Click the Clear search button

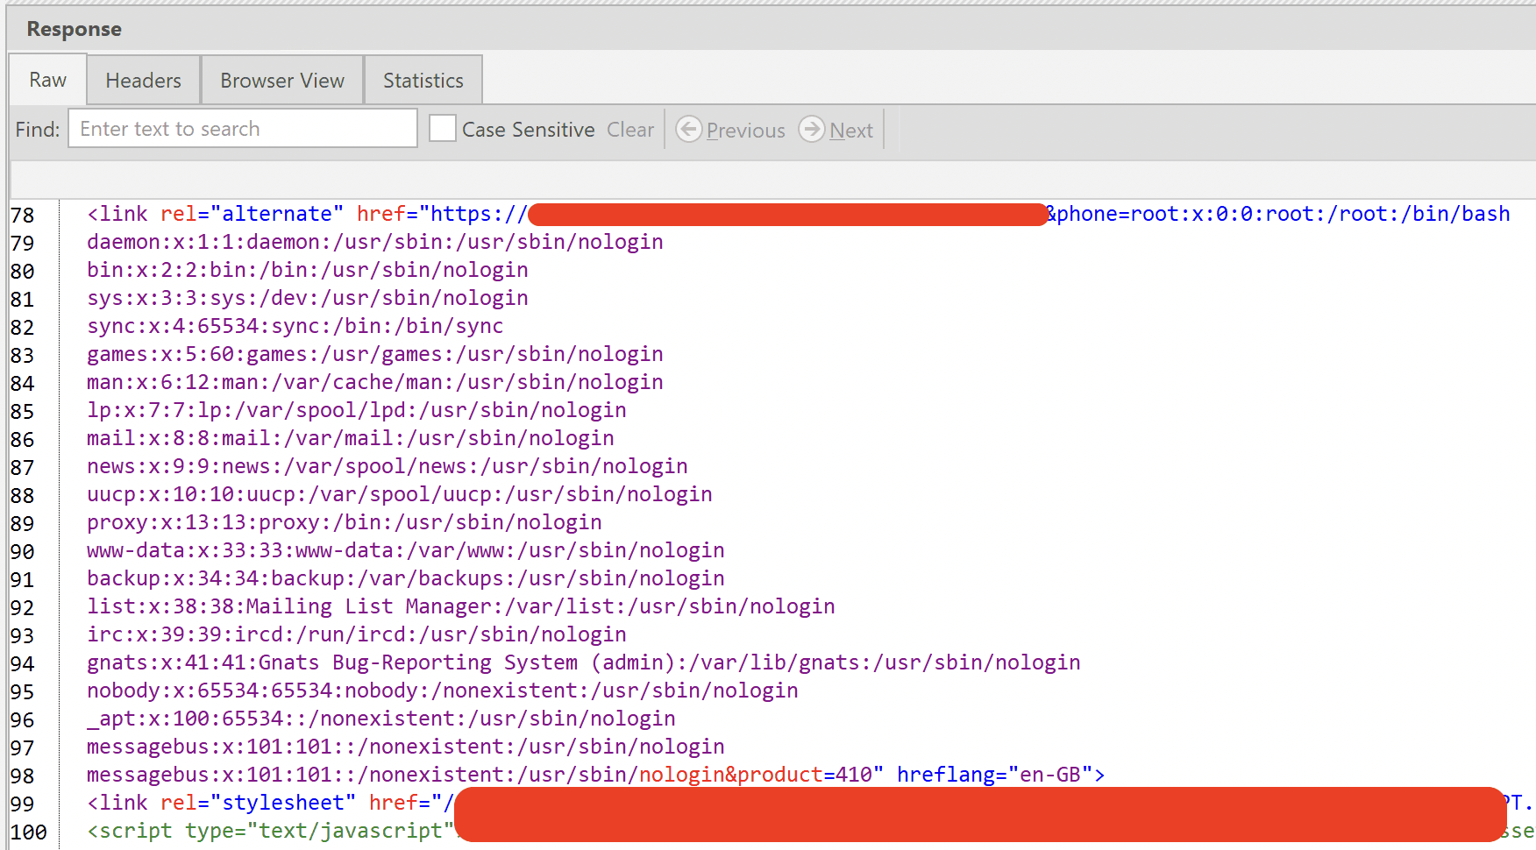[630, 130]
